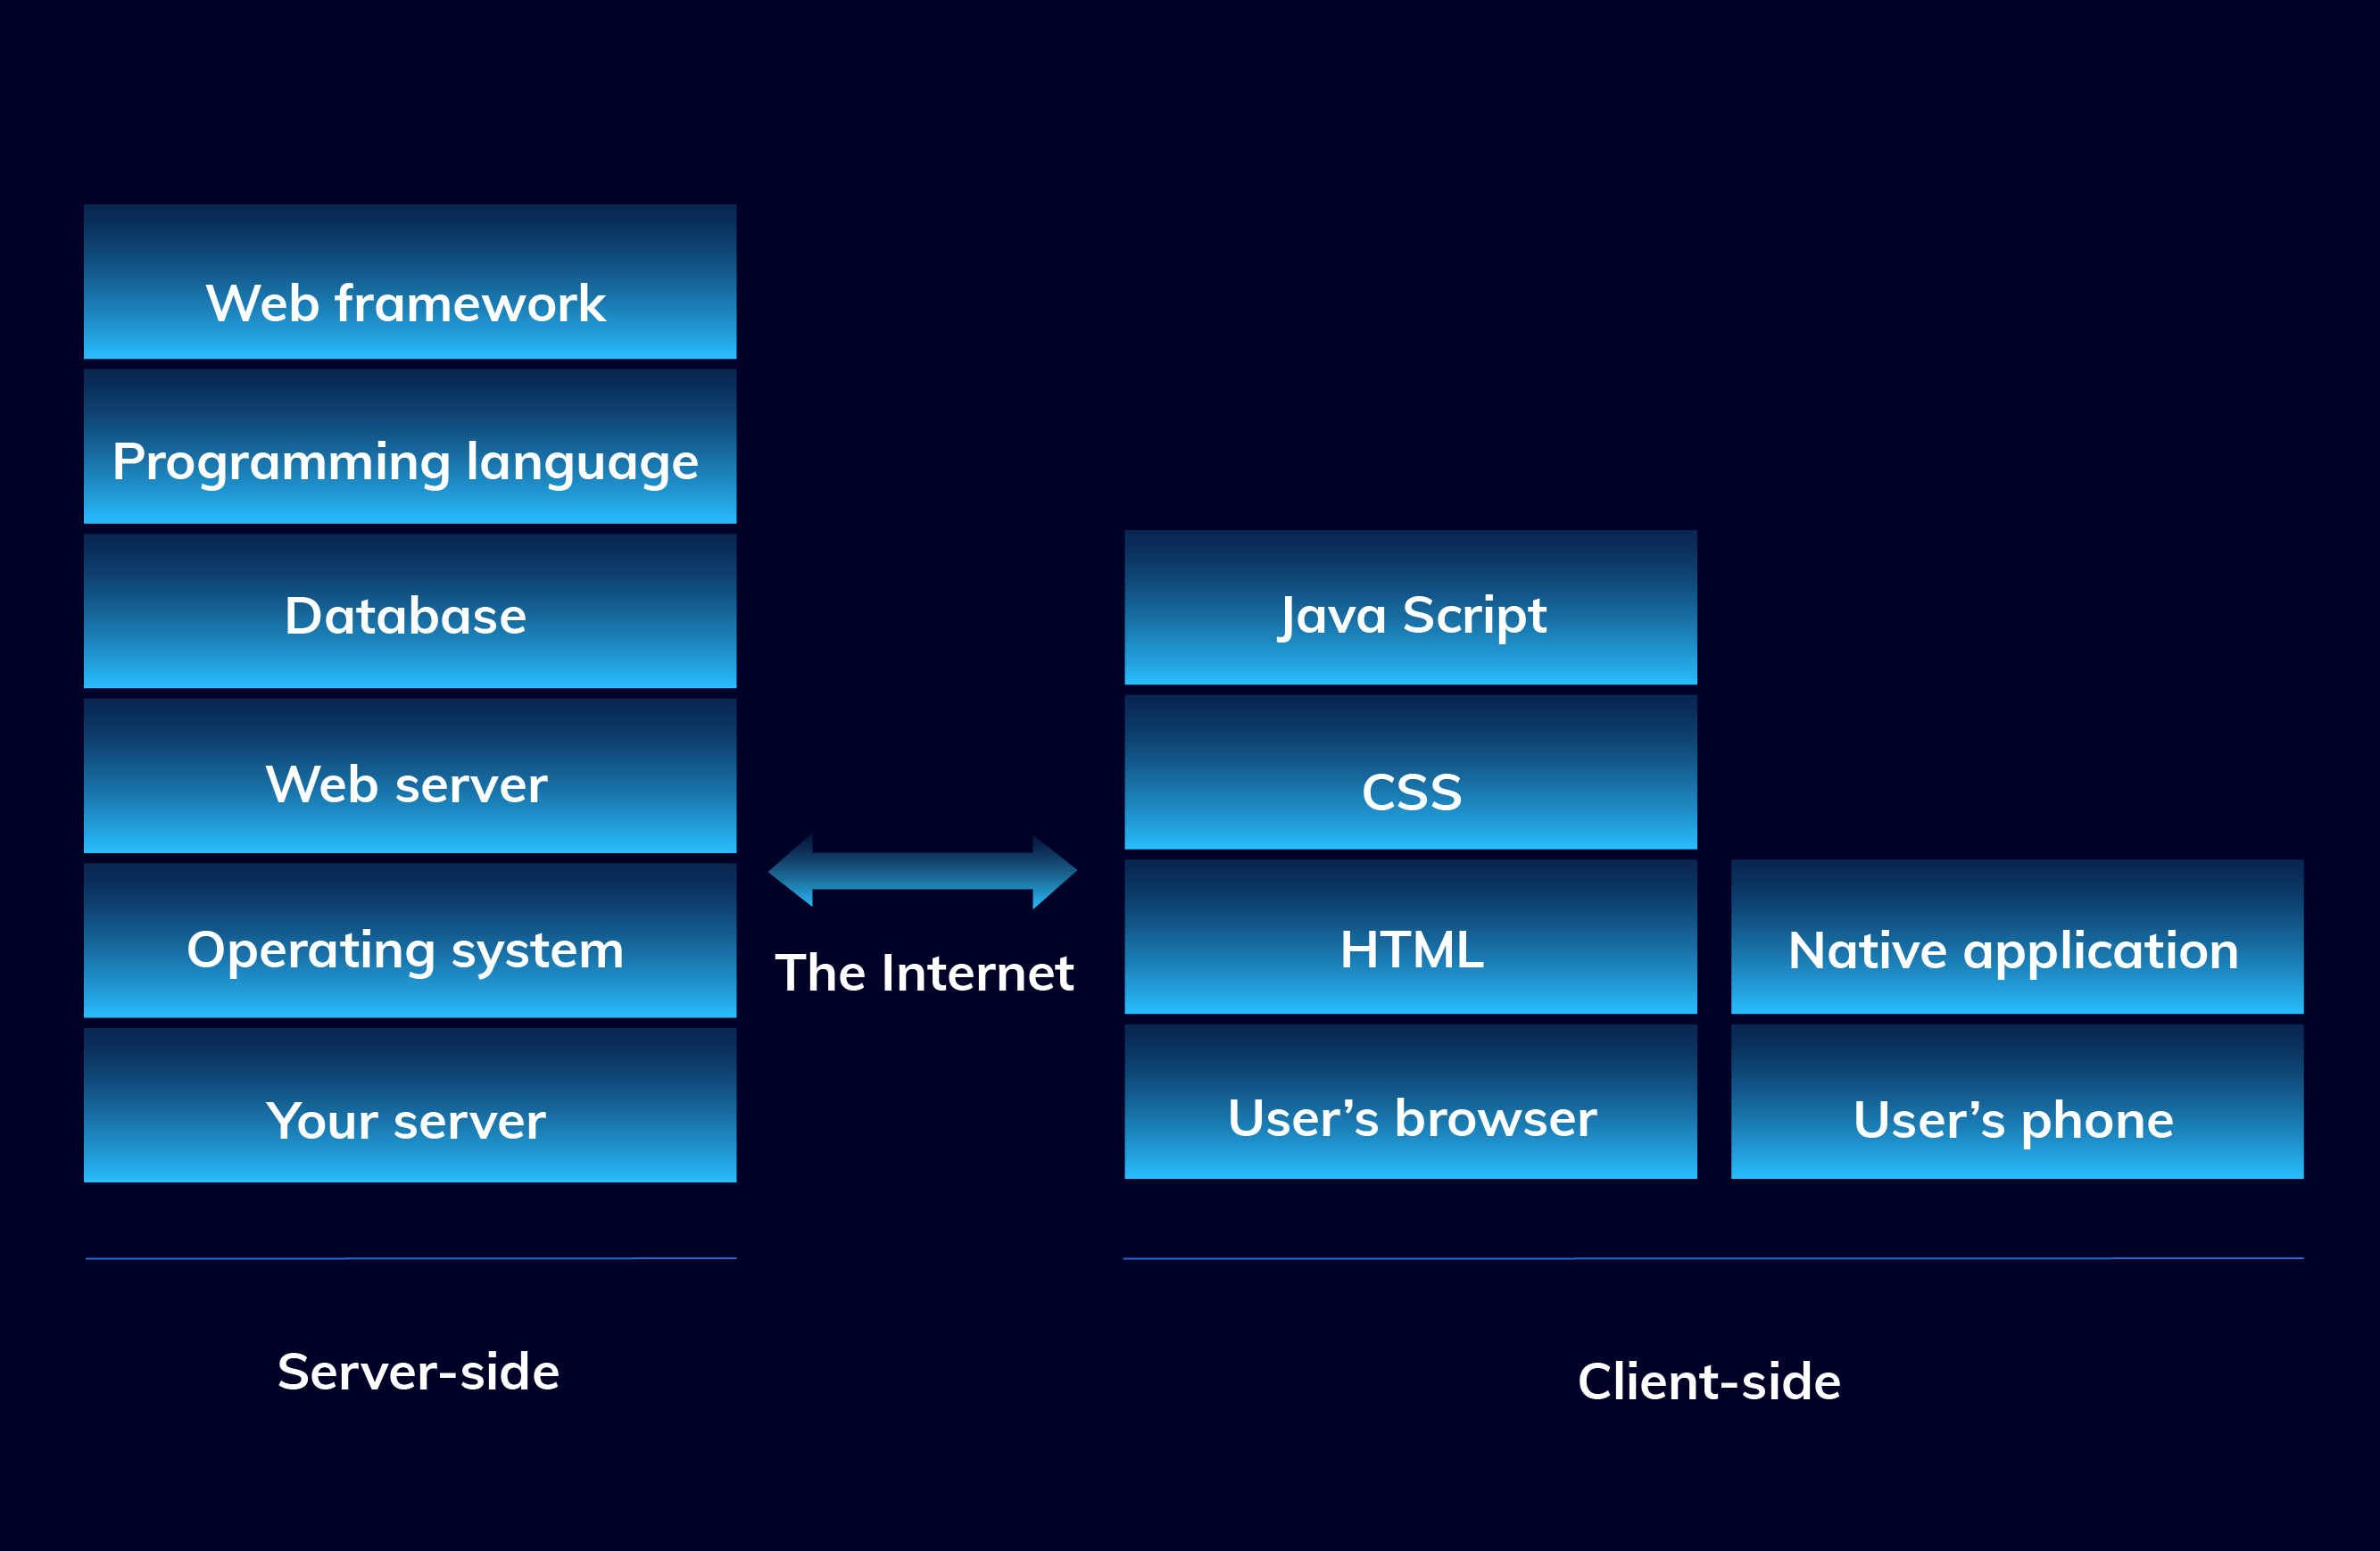Click the Server-side caption

click(418, 1371)
